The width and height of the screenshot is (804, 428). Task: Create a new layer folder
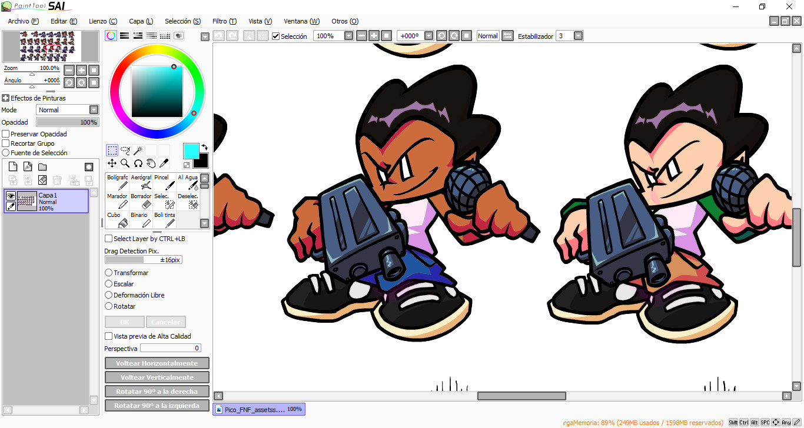coord(42,167)
